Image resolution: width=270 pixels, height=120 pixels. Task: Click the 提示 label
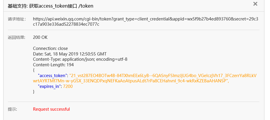(12, 109)
